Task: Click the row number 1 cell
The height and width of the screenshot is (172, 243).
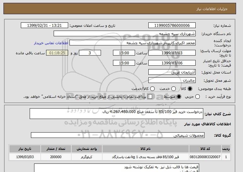Action: pos(226,157)
